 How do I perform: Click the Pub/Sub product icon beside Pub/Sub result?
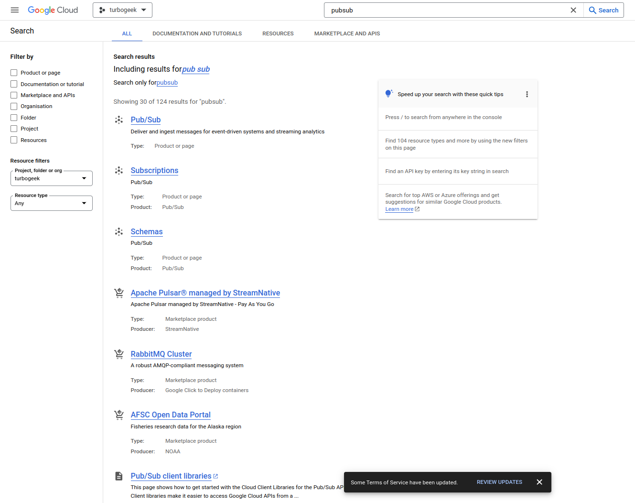pos(119,120)
